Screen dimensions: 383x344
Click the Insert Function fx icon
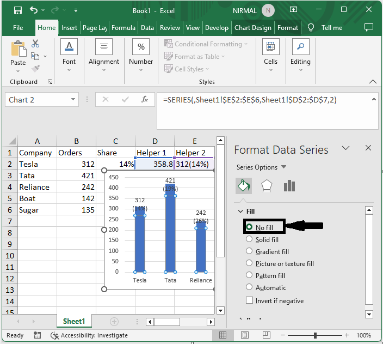point(144,100)
